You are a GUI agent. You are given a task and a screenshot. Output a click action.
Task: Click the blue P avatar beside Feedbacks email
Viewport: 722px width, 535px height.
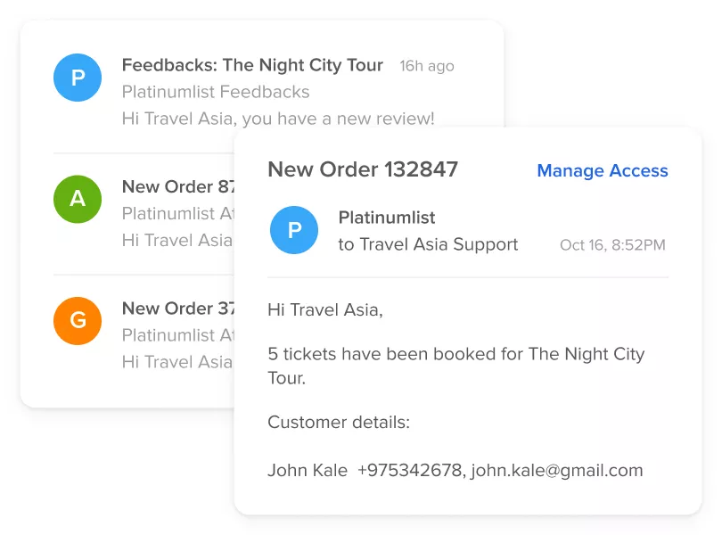click(x=78, y=78)
